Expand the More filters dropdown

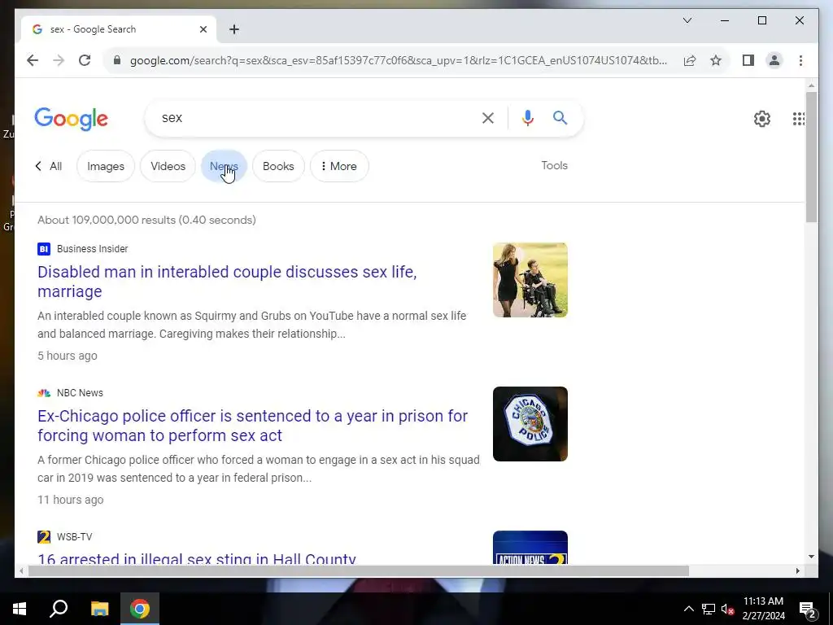click(x=339, y=166)
